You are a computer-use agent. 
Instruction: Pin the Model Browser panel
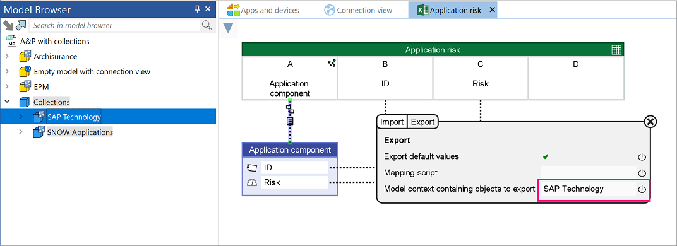click(x=197, y=9)
